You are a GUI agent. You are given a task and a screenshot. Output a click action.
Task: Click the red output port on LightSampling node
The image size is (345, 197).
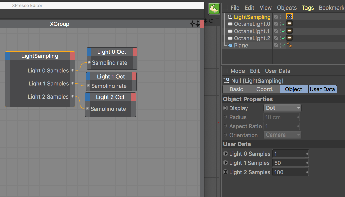[x=73, y=56]
